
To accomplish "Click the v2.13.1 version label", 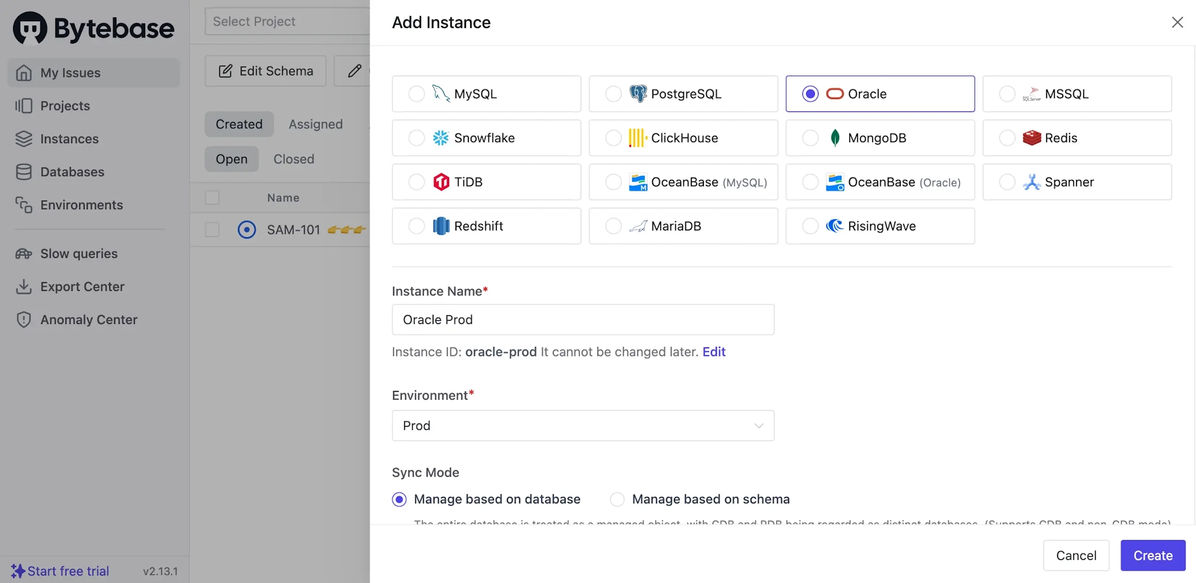I will [160, 571].
